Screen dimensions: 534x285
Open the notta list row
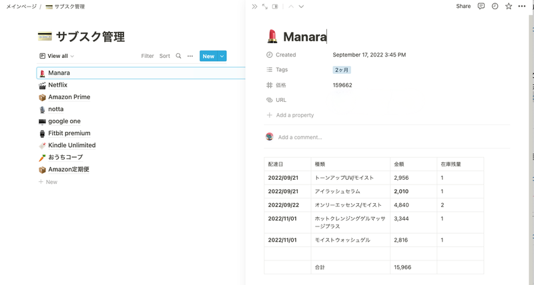[141, 109]
